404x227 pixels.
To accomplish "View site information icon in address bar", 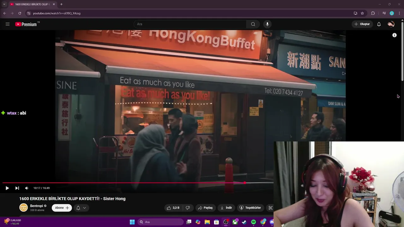I will coord(29,13).
